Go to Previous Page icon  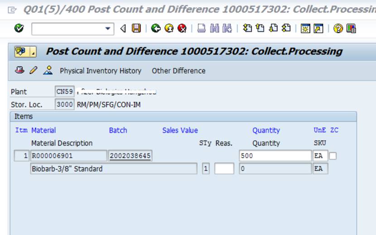(x=260, y=28)
